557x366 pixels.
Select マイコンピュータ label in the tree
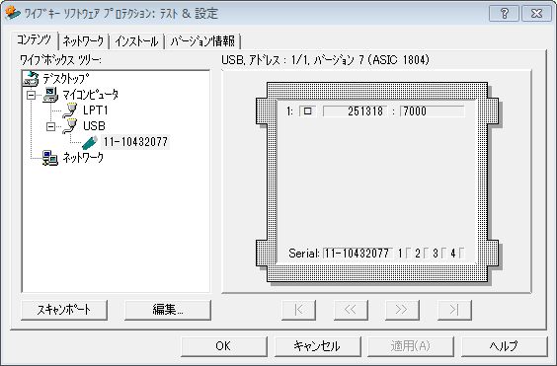pyautogui.click(x=91, y=95)
